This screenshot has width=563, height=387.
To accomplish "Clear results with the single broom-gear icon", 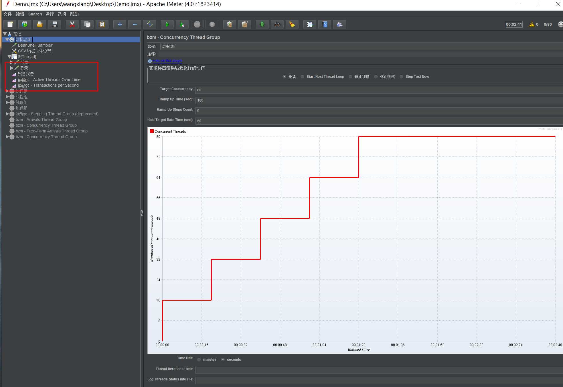I will (230, 24).
